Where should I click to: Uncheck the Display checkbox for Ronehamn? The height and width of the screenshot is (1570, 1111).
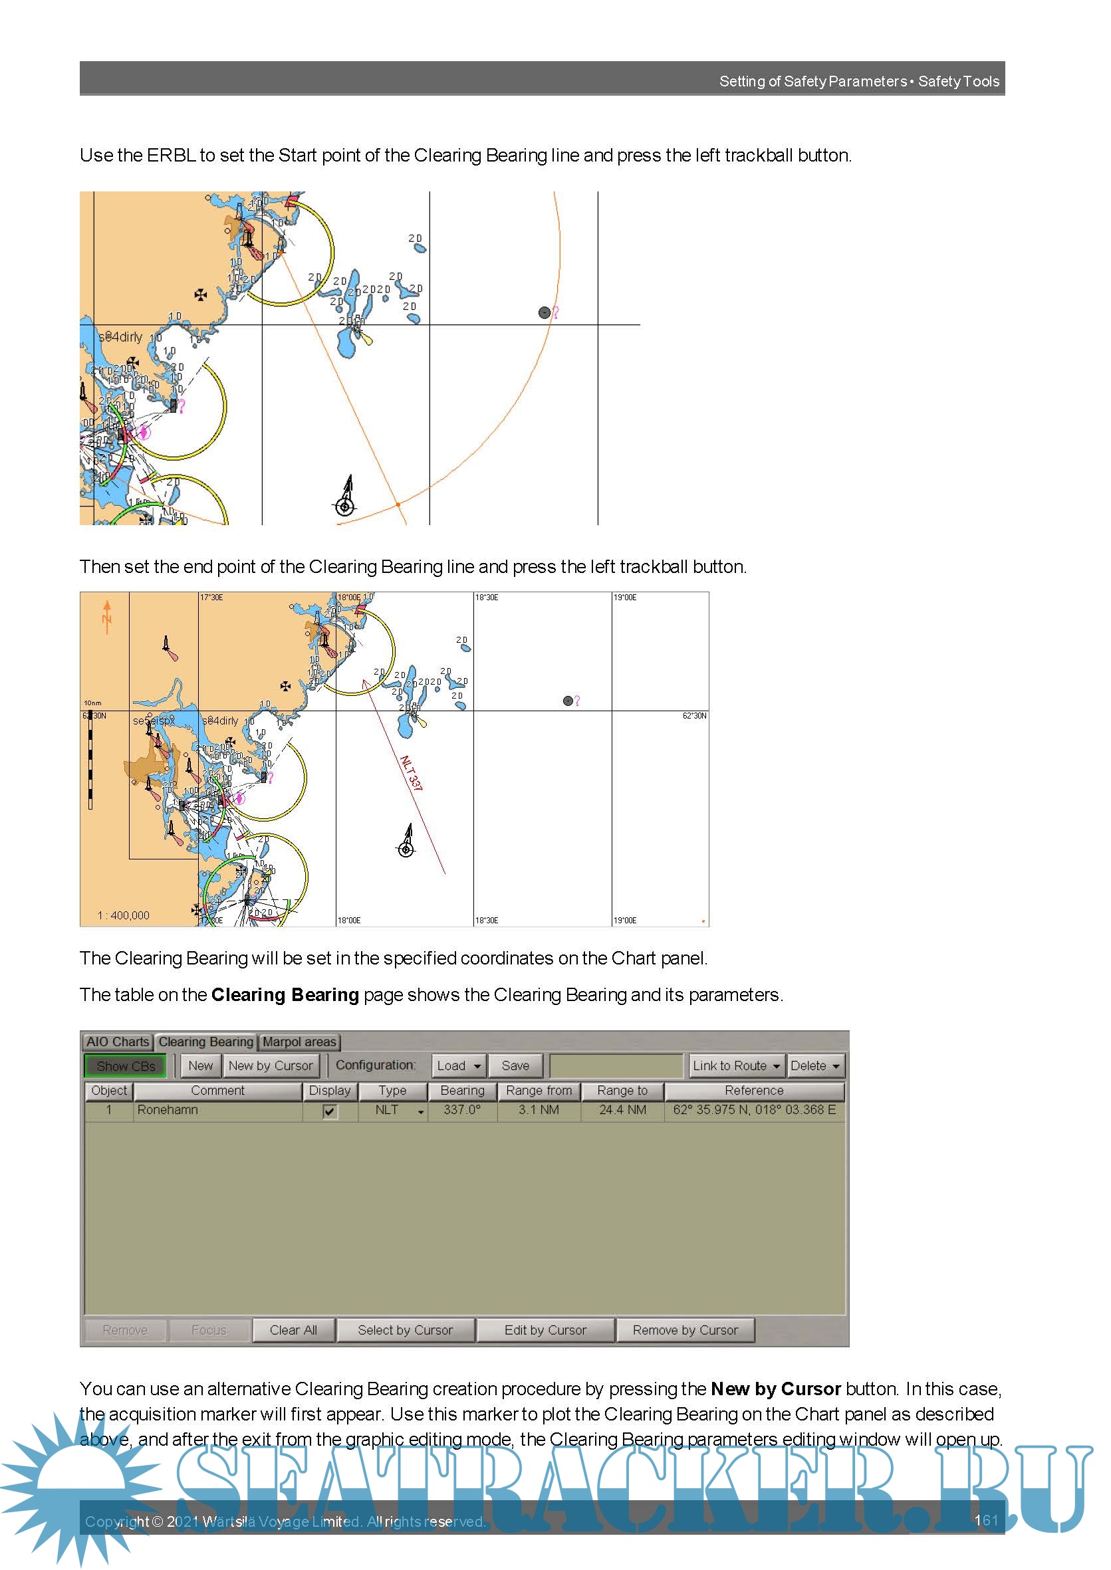point(330,1111)
